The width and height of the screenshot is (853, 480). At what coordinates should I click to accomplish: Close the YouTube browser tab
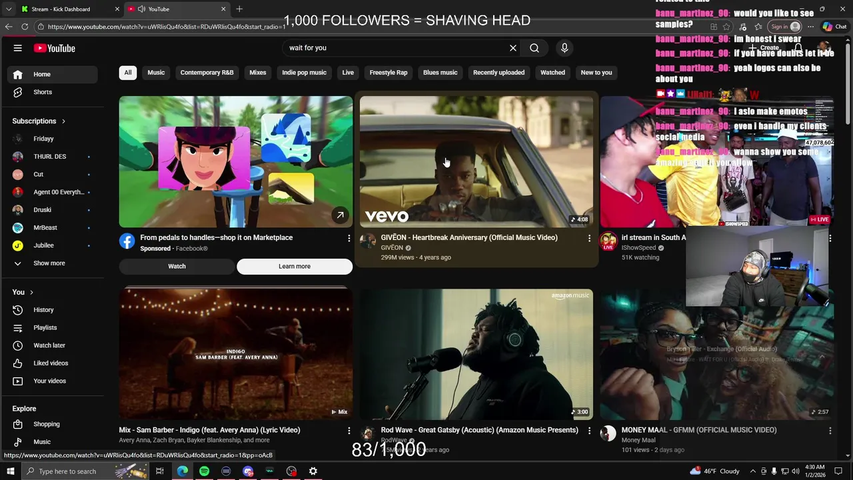[x=223, y=9]
